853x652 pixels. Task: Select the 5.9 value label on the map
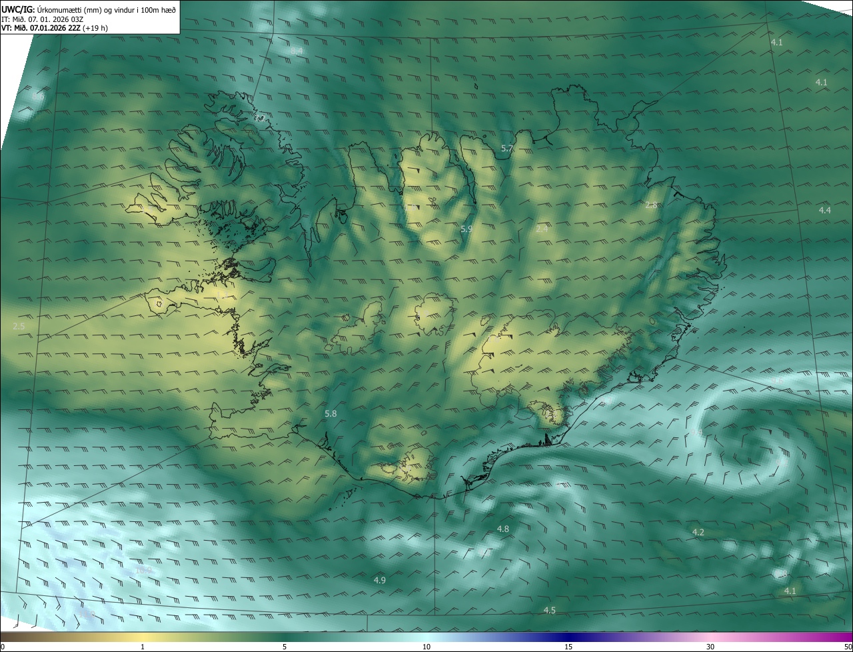coord(466,229)
